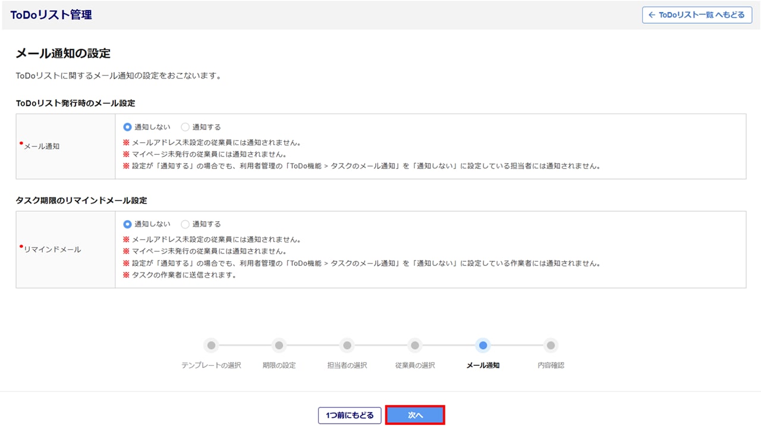Click the ToDoリスト一覧へもどる back button

tap(696, 15)
